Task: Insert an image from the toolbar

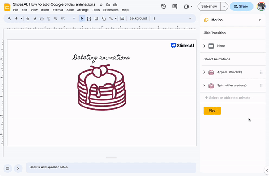Action: pos(96,18)
